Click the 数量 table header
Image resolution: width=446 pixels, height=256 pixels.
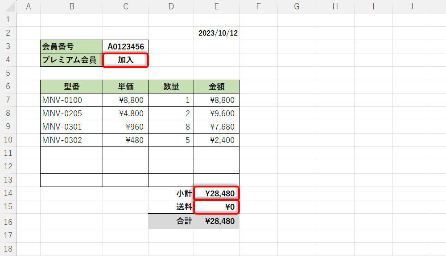tap(171, 86)
